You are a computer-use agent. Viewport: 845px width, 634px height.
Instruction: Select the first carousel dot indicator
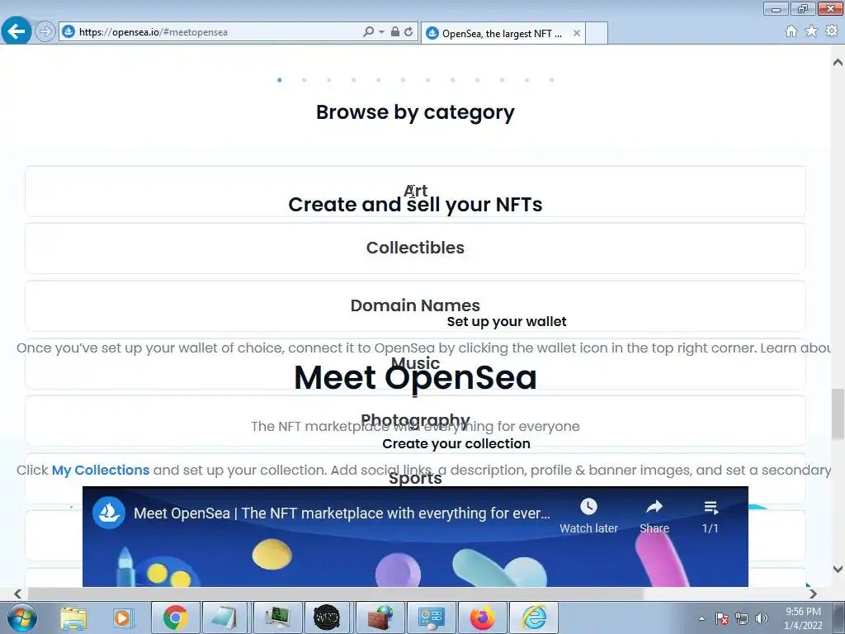click(279, 80)
